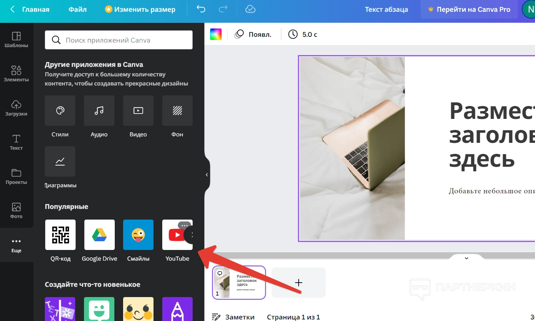535x321 pixels.
Task: Open the purple text effects app
Action: (60, 309)
